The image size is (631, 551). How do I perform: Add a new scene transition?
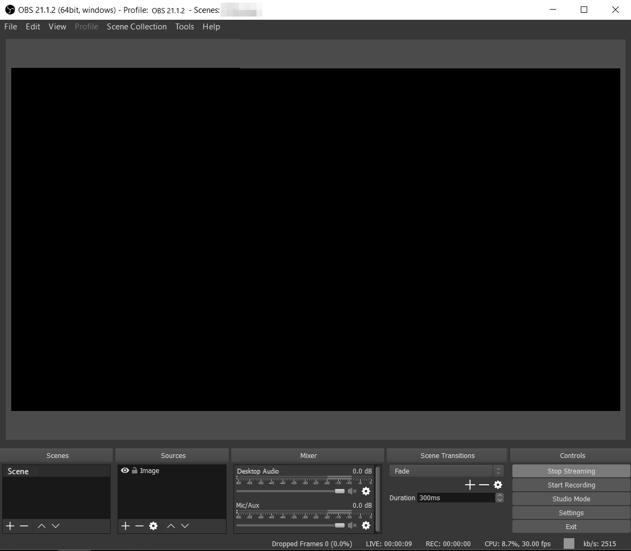[470, 485]
